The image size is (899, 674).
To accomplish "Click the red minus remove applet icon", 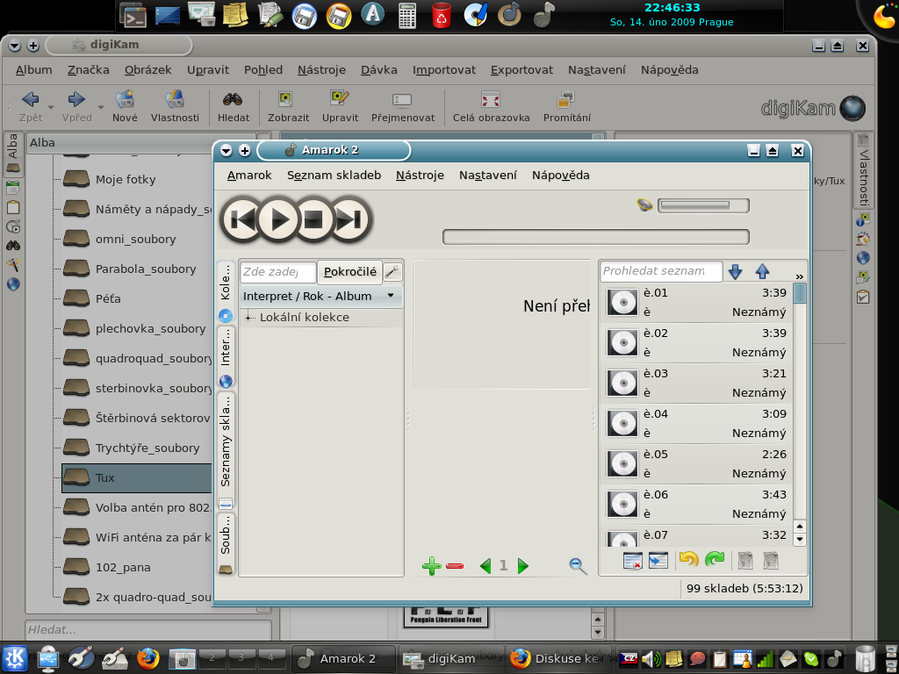I will click(455, 566).
